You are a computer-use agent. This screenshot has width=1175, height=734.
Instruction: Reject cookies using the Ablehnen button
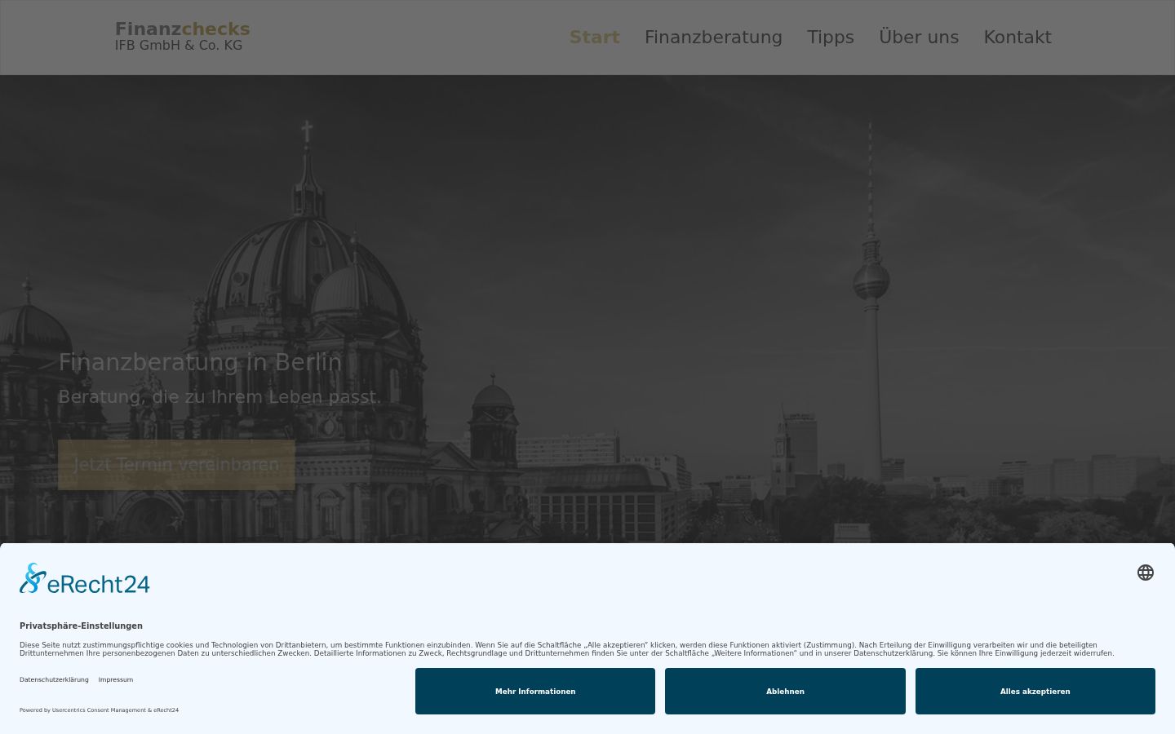click(x=785, y=692)
